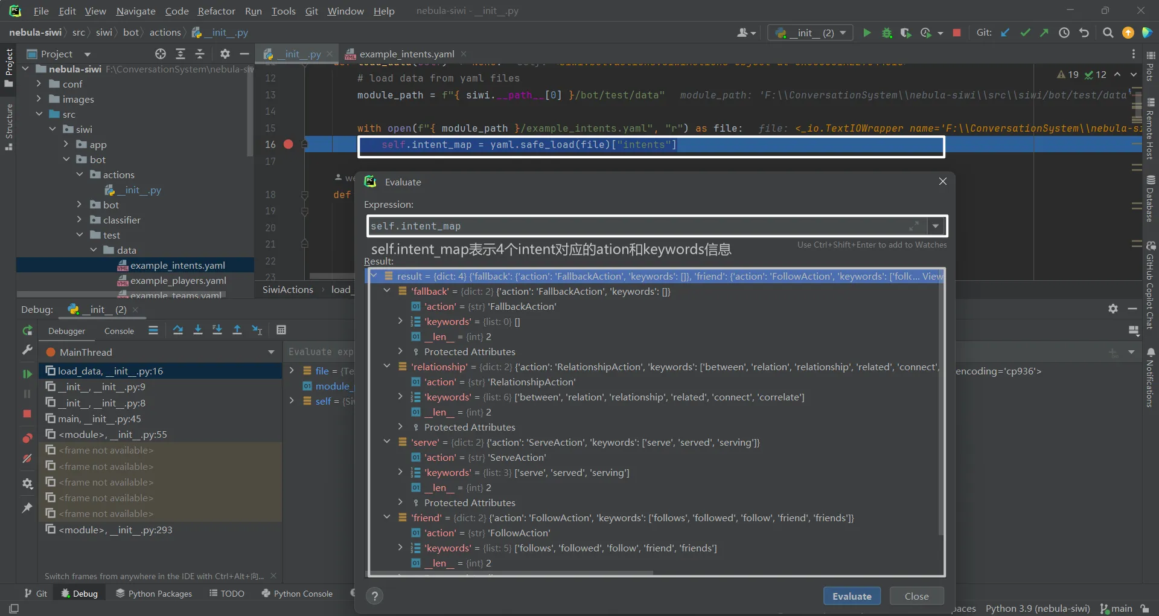
Task: Click the Evaluate button
Action: pyautogui.click(x=852, y=596)
